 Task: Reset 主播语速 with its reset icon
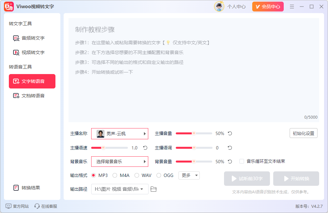coord(145,148)
